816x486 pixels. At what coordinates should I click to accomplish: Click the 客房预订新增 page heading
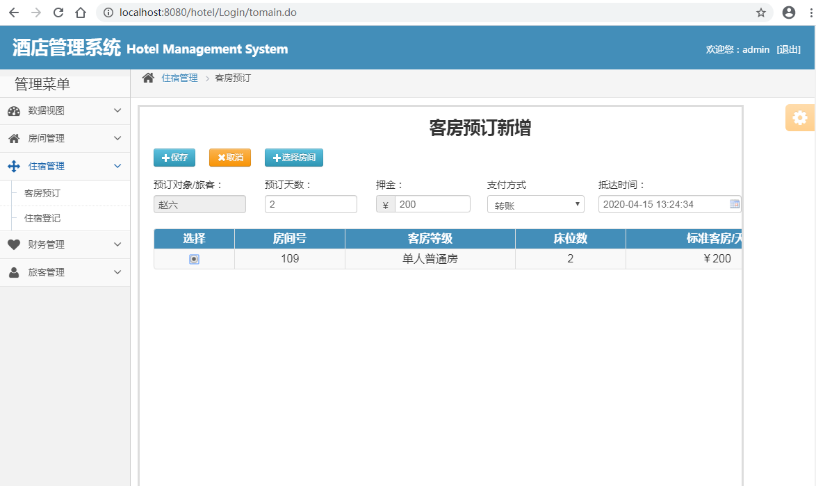pos(480,128)
